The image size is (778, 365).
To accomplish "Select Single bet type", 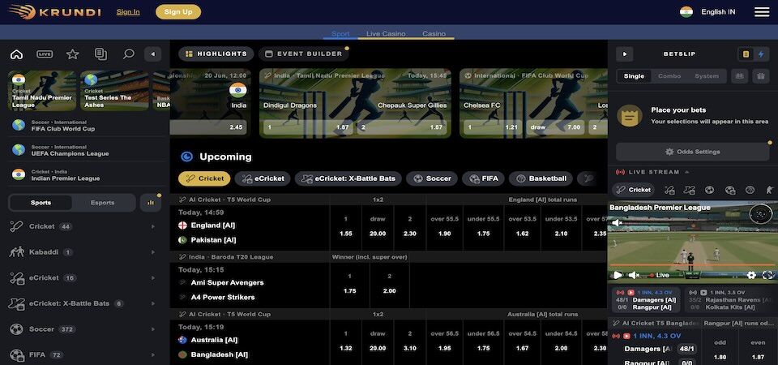I will (634, 76).
